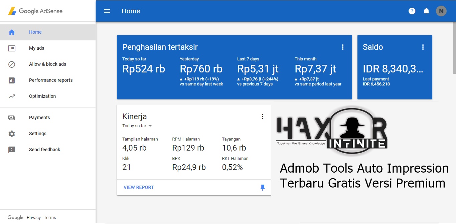Click the Home house icon
The width and height of the screenshot is (456, 224).
12,32
